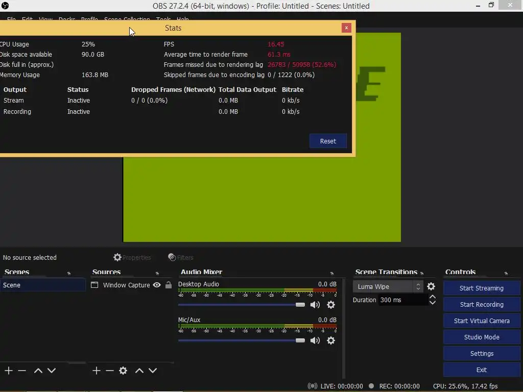This screenshot has width=523, height=392.
Task: Pop out the Sources dock
Action: coord(157,274)
